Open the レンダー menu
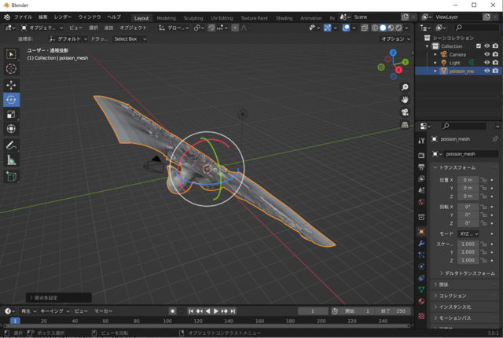This screenshot has height=338, width=503. (x=63, y=17)
